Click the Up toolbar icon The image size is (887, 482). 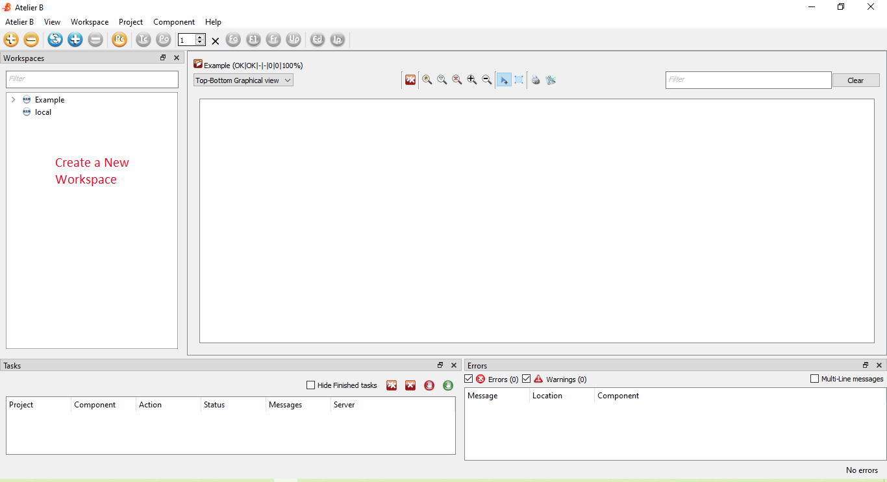click(x=294, y=40)
